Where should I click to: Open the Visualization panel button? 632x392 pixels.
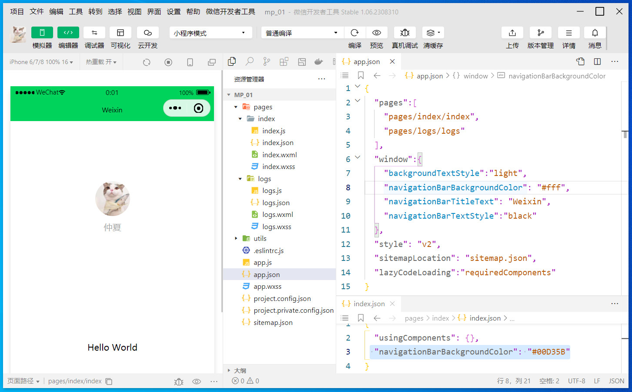point(120,33)
